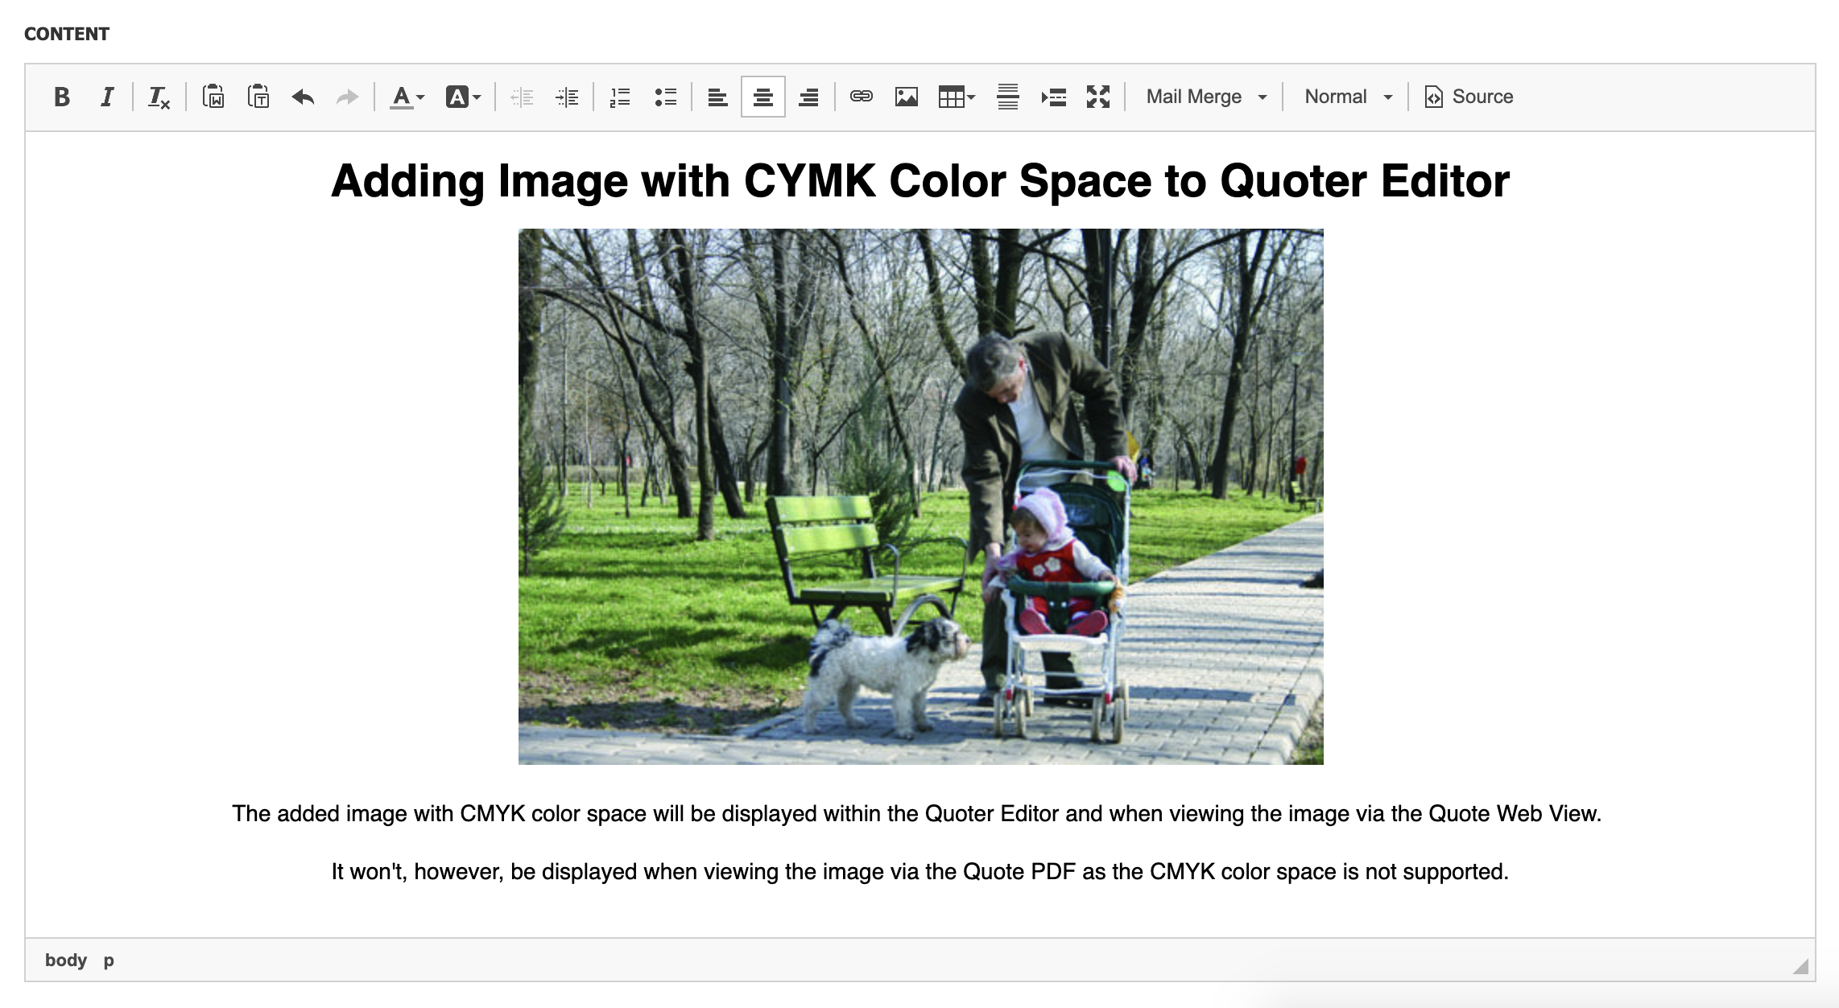The height and width of the screenshot is (1008, 1839).
Task: Maximize the editor to fullscreen
Action: coord(1098,97)
